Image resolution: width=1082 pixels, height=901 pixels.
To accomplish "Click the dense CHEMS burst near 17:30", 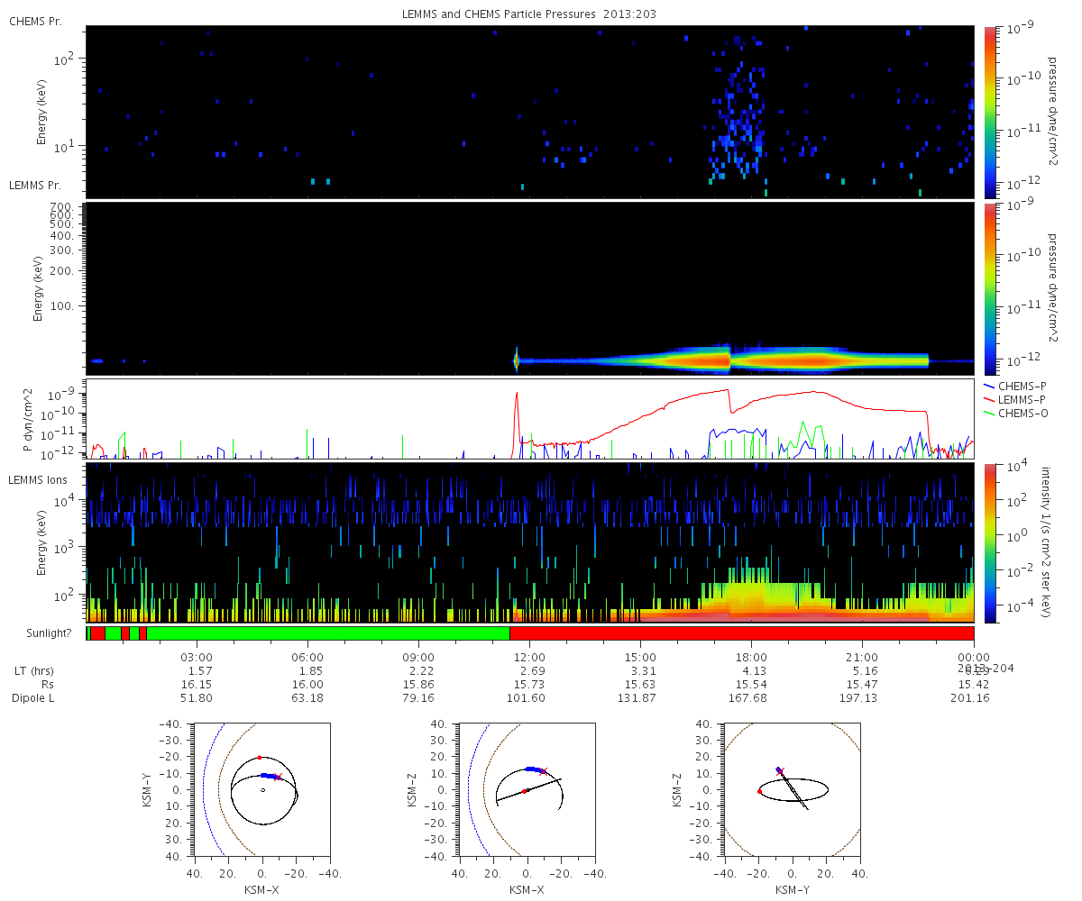I will [738, 117].
